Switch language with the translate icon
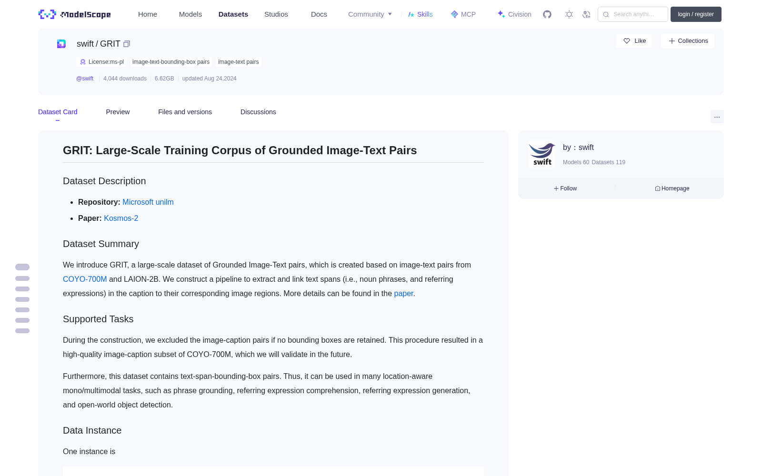 pyautogui.click(x=586, y=14)
